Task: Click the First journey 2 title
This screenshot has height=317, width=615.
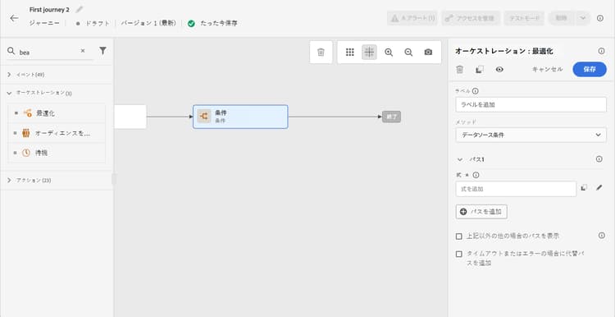Action: pos(49,9)
